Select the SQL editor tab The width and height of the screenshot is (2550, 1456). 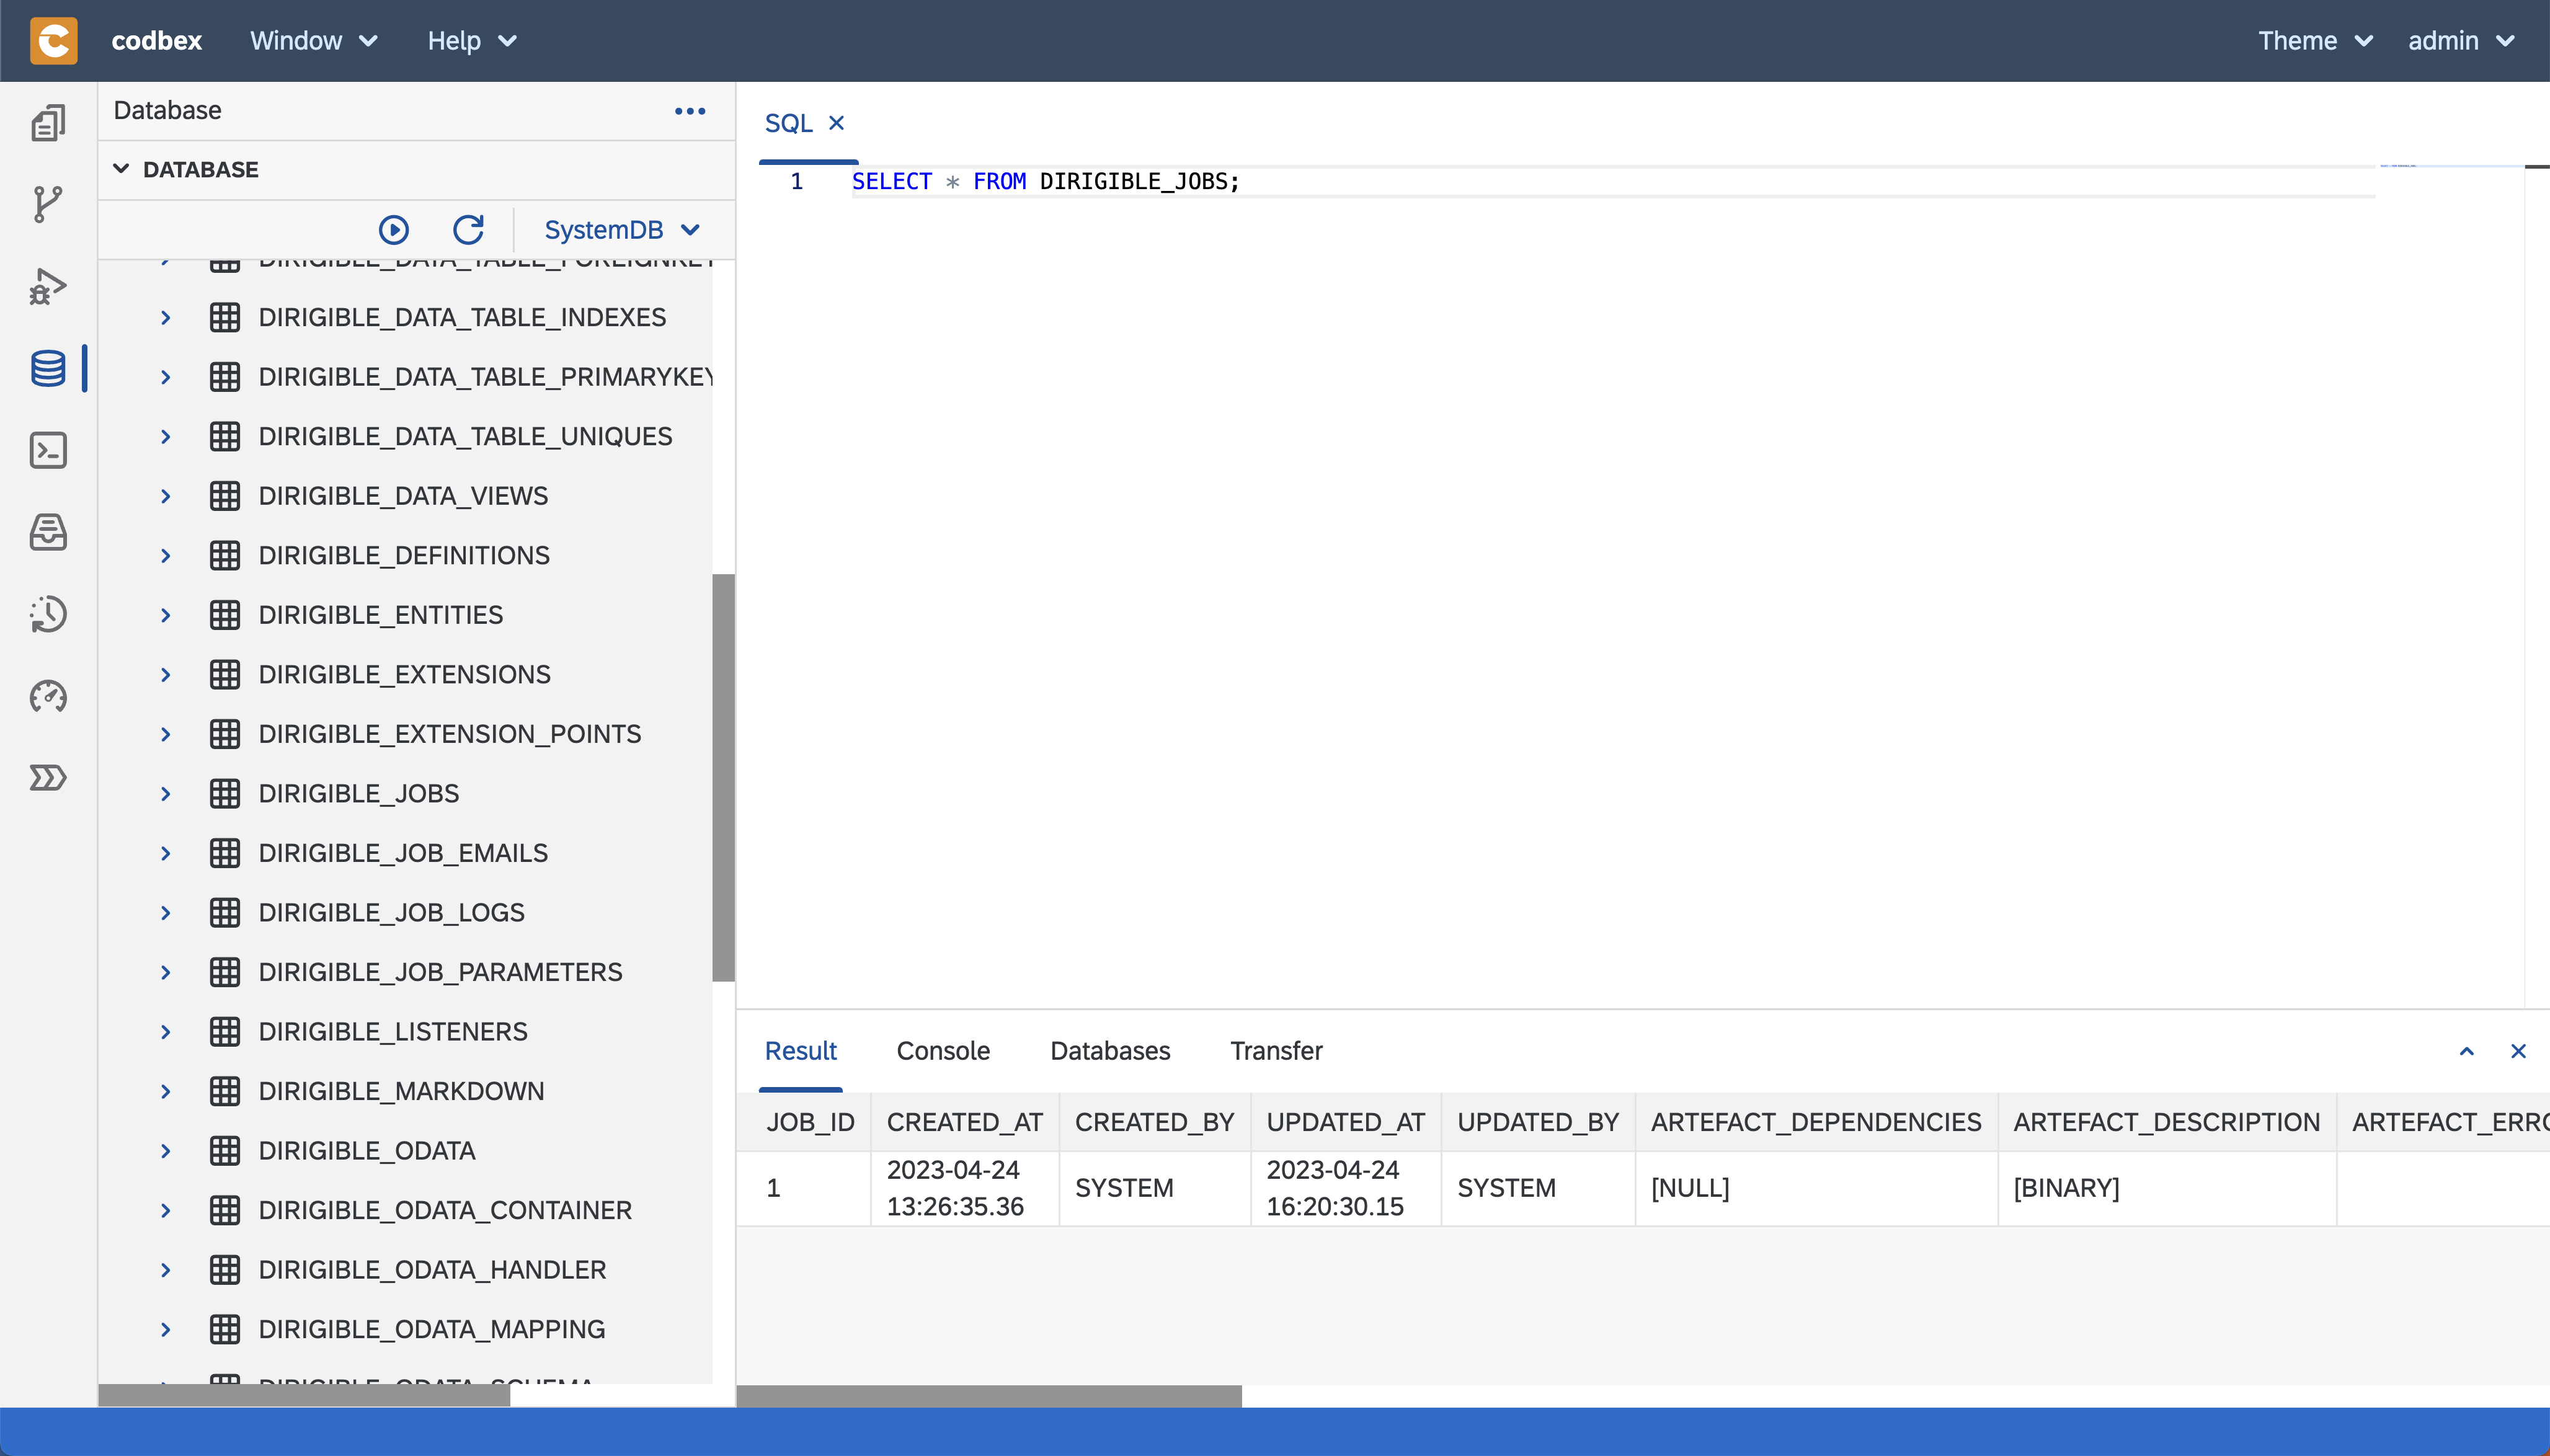coord(789,123)
